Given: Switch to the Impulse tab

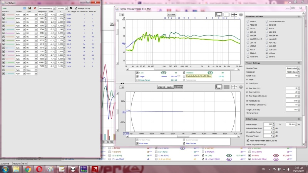Looking at the screenshot, I should point(170,87).
